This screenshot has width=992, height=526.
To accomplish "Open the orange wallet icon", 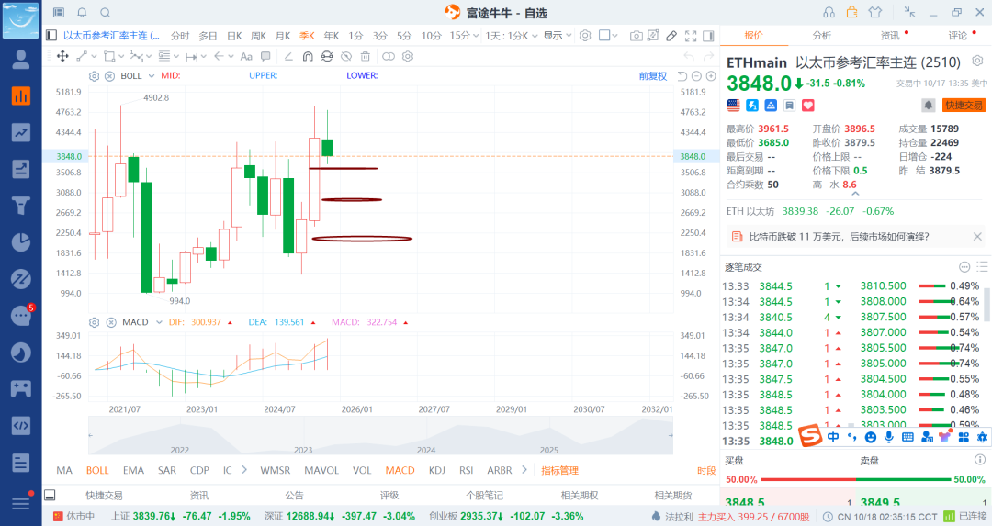I will coord(852,12).
